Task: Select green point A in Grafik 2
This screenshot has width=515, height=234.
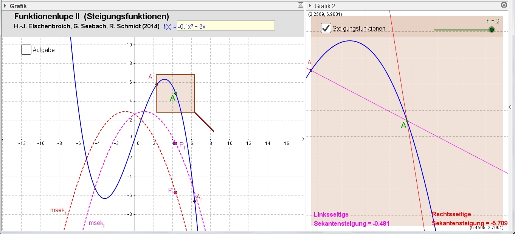Action: click(407, 121)
